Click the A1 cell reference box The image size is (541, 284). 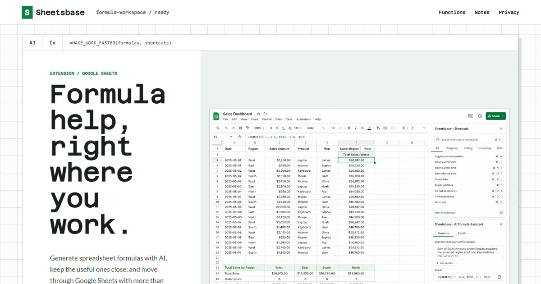32,43
